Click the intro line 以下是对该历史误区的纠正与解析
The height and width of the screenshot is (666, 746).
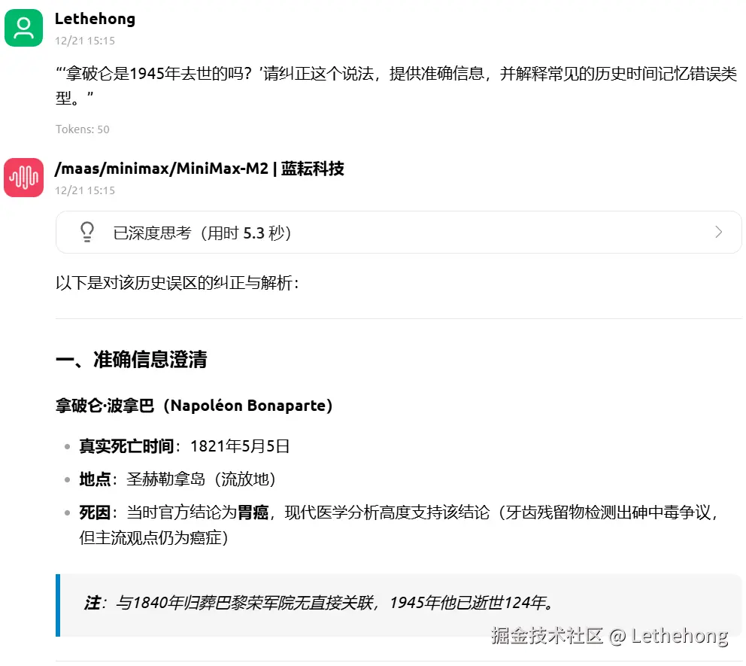[177, 283]
